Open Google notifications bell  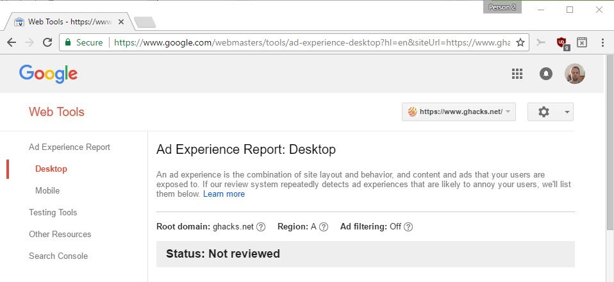pos(546,74)
